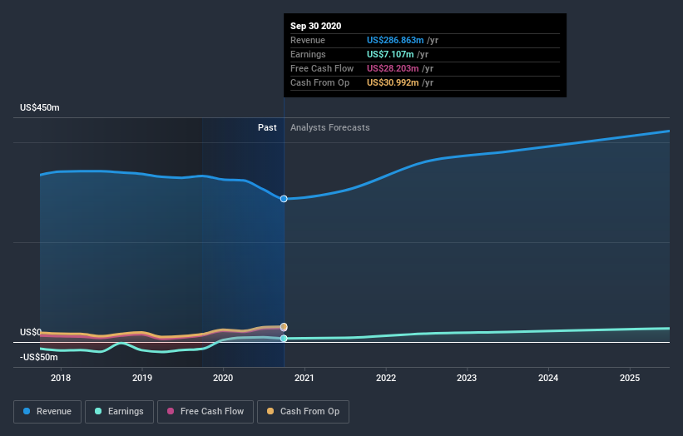Viewport: 683px width, 436px height.
Task: Click the Analysts Forecasts label
Action: pos(329,127)
